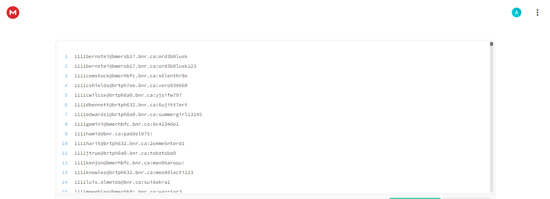
Task: Open the MEGA logo home link
Action: pyautogui.click(x=13, y=12)
